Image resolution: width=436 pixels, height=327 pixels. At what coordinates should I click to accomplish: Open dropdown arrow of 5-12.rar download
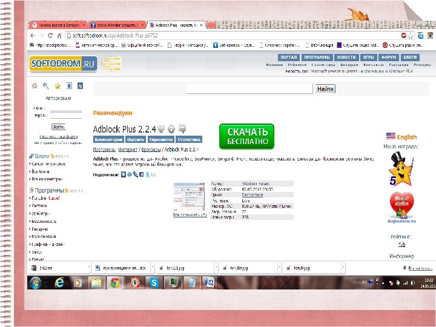(88, 268)
